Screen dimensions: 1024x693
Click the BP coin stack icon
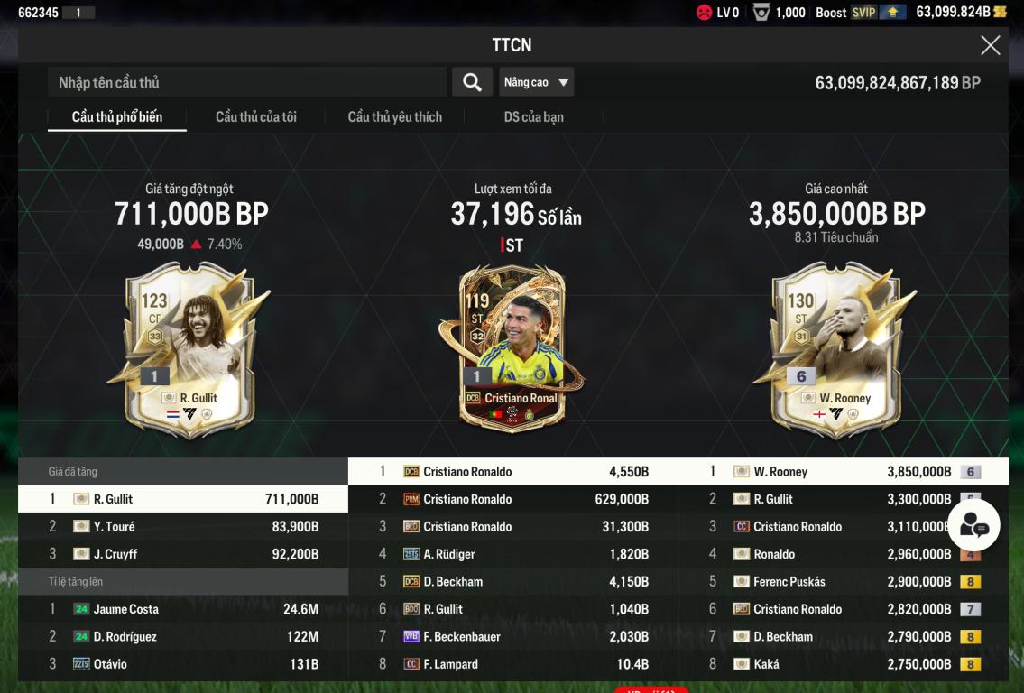(x=1000, y=12)
